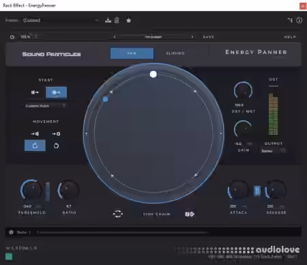This screenshot has height=265, width=307.
Task: Click the threshold level meter beside the Threshold knob
Action: [x=47, y=191]
